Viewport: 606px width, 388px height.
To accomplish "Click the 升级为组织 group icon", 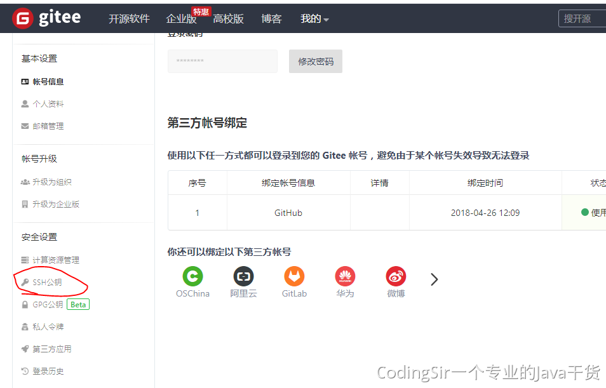I will [25, 182].
